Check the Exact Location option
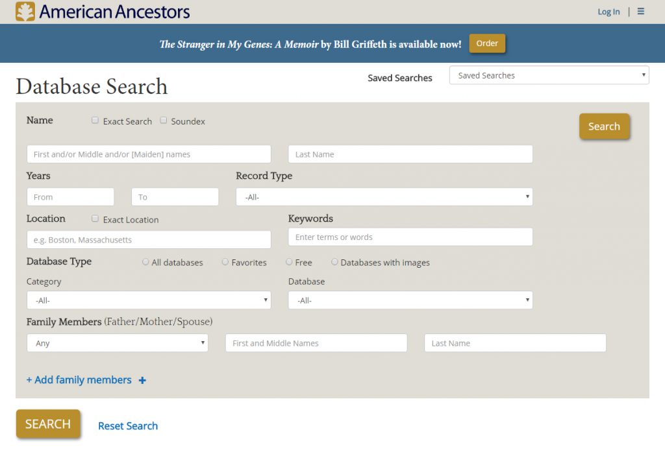This screenshot has height=450, width=665. (95, 219)
